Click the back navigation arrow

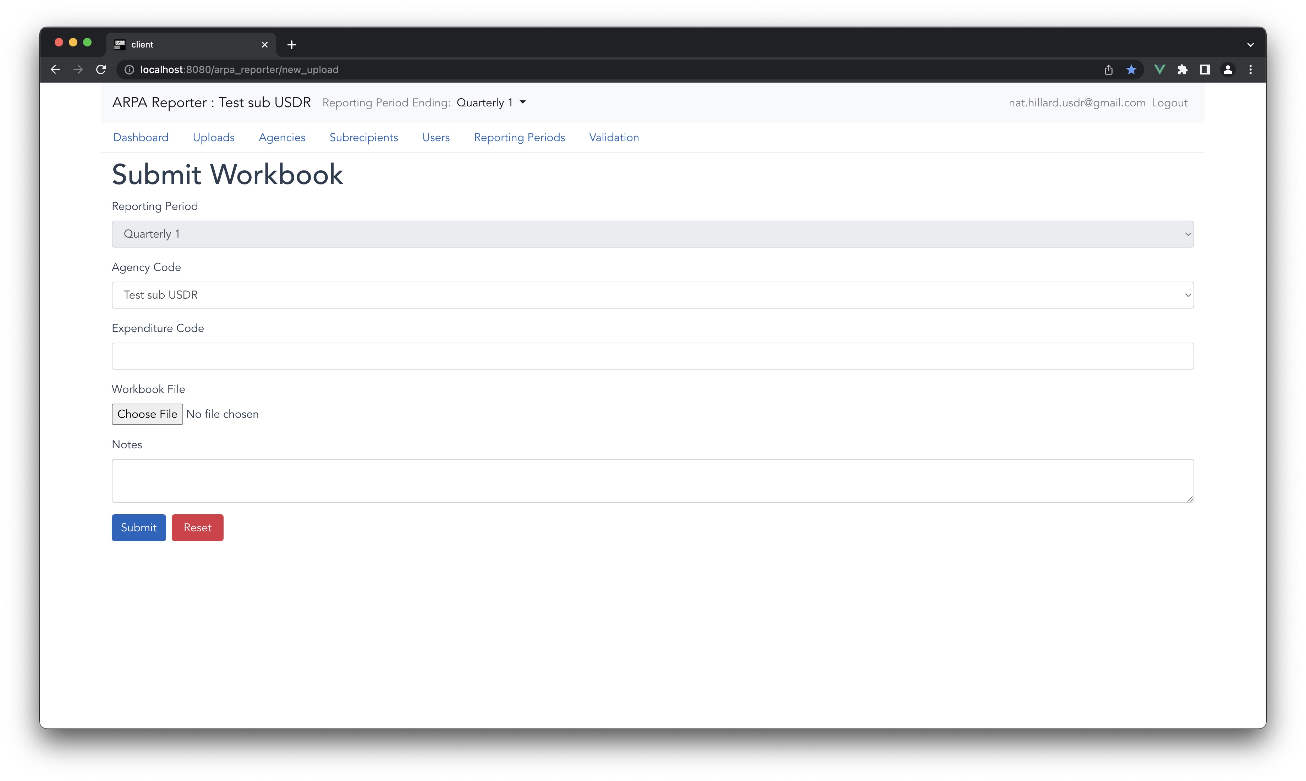click(x=55, y=70)
